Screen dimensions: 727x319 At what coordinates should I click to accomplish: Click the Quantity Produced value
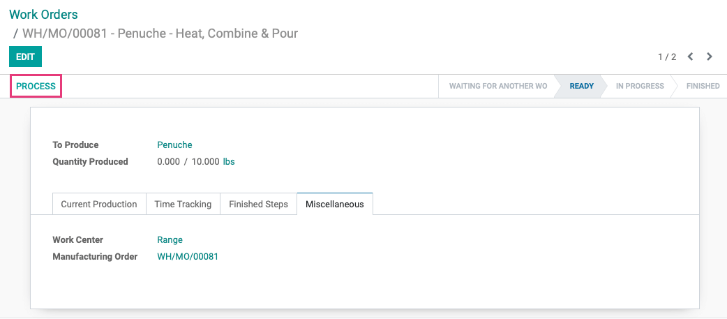[x=188, y=162]
